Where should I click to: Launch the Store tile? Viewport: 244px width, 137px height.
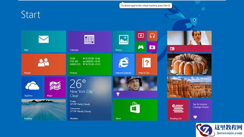click(x=135, y=110)
